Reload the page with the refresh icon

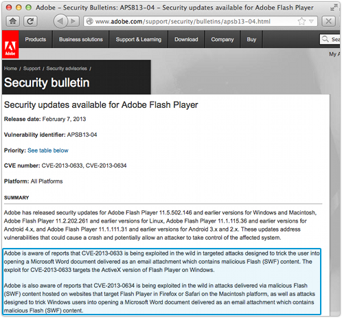[30, 21]
